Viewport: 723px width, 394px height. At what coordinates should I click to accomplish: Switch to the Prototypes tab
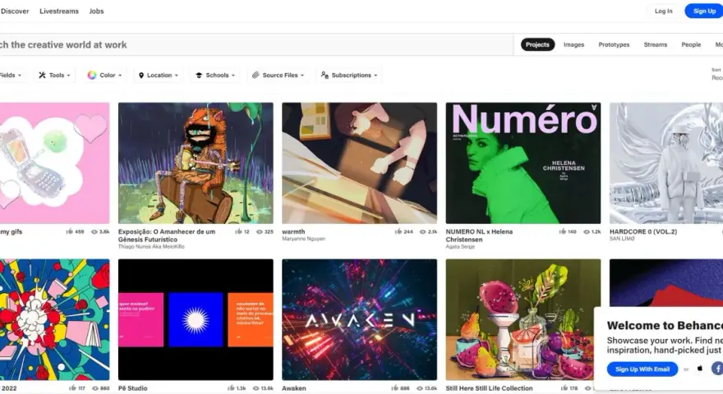614,44
